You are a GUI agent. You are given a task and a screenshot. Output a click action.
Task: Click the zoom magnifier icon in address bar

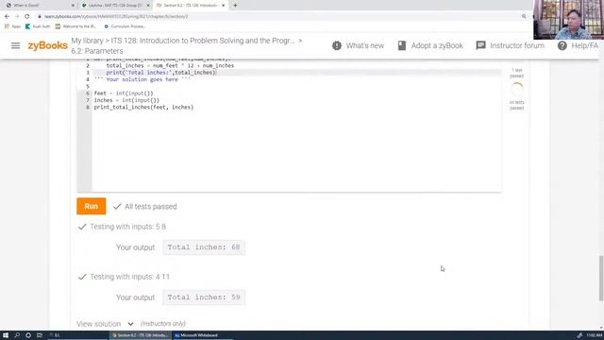(x=524, y=17)
